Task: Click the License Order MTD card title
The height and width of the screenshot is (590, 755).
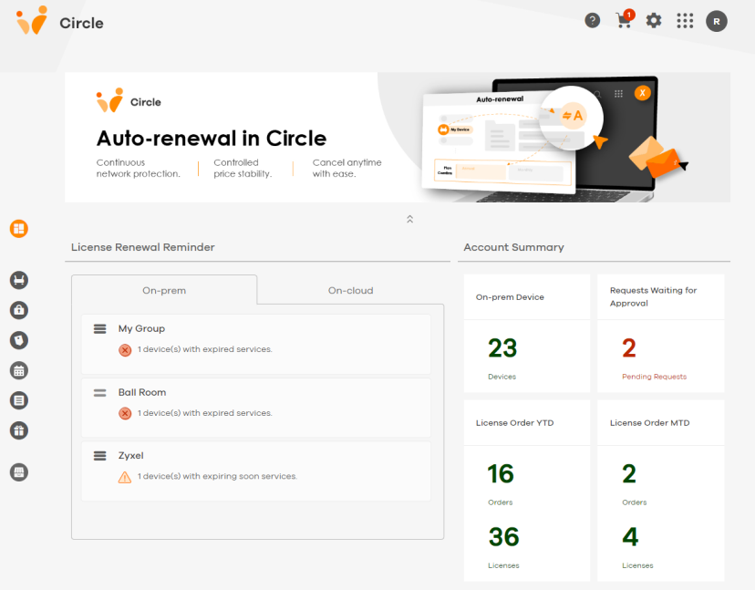Action: click(649, 423)
